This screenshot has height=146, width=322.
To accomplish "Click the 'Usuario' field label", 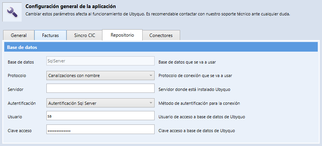I will [15, 117].
